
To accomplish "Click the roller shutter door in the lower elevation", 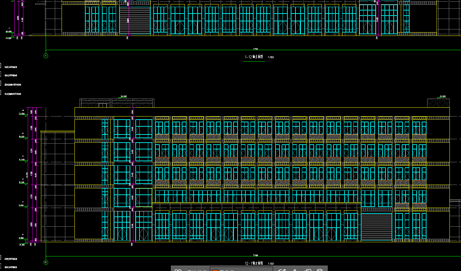I will [x=376, y=227].
